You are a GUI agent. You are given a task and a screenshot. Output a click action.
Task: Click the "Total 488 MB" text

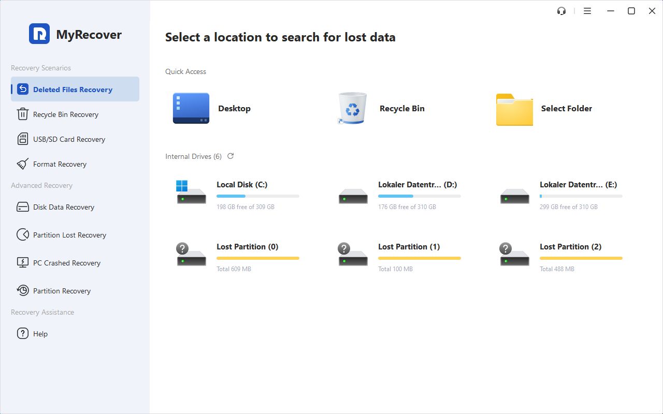coord(557,269)
